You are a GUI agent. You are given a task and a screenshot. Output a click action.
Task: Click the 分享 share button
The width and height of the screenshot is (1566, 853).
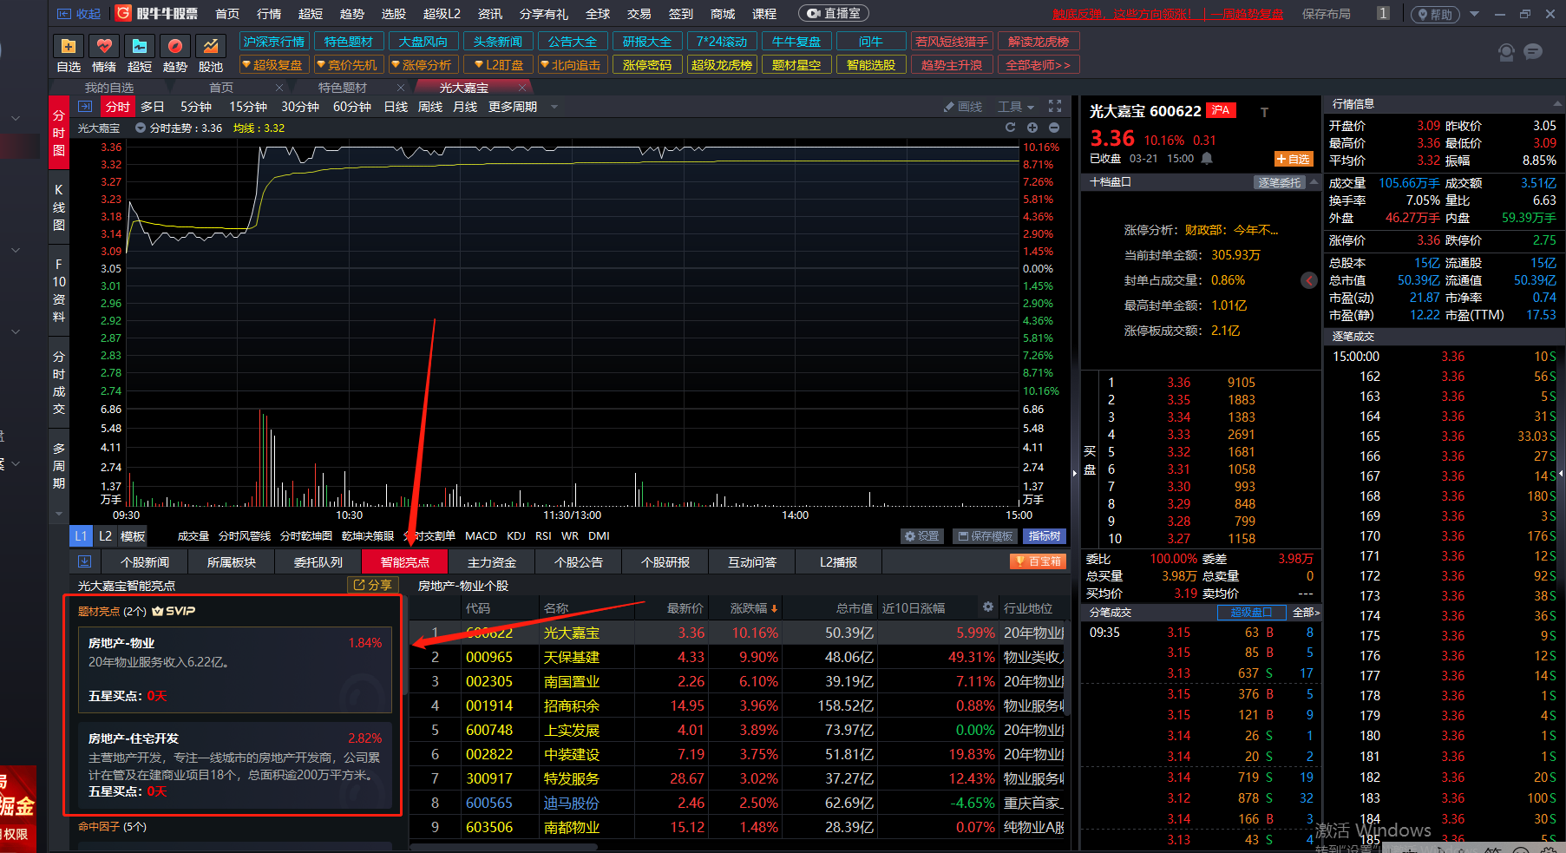(x=372, y=585)
